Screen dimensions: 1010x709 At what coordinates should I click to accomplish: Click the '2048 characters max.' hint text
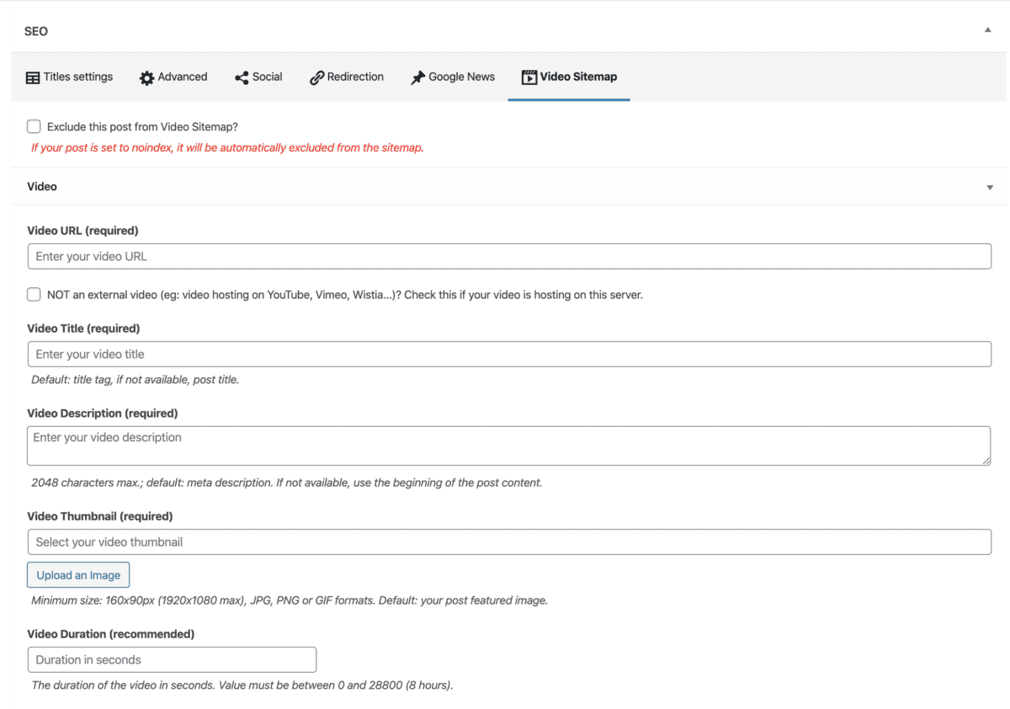[x=286, y=483]
